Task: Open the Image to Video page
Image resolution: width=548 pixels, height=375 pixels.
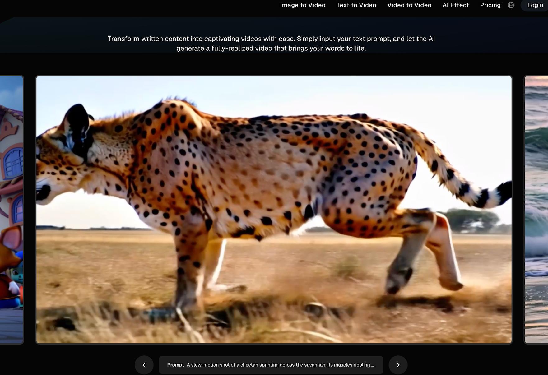Action: click(x=303, y=5)
